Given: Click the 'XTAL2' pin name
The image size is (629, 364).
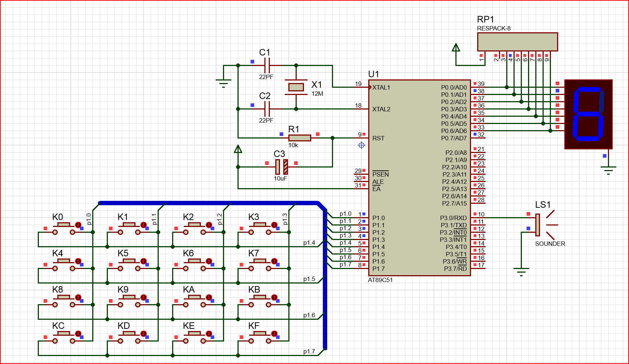Looking at the screenshot, I should coord(381,109).
